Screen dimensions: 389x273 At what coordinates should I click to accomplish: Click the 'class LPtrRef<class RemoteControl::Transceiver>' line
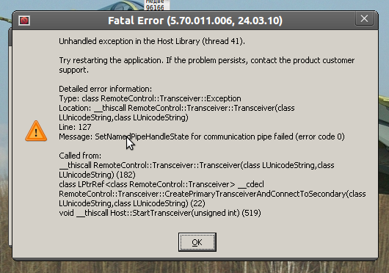pyautogui.click(x=161, y=184)
